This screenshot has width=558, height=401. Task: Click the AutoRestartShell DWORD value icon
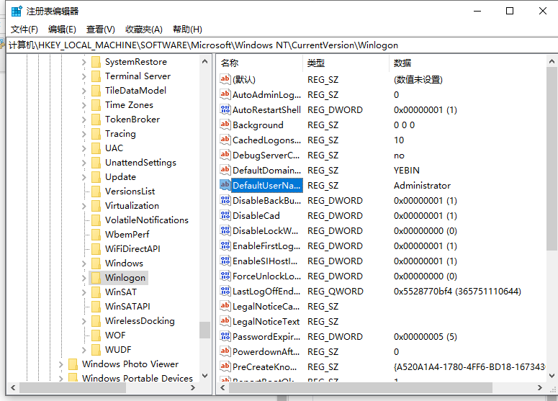[225, 110]
